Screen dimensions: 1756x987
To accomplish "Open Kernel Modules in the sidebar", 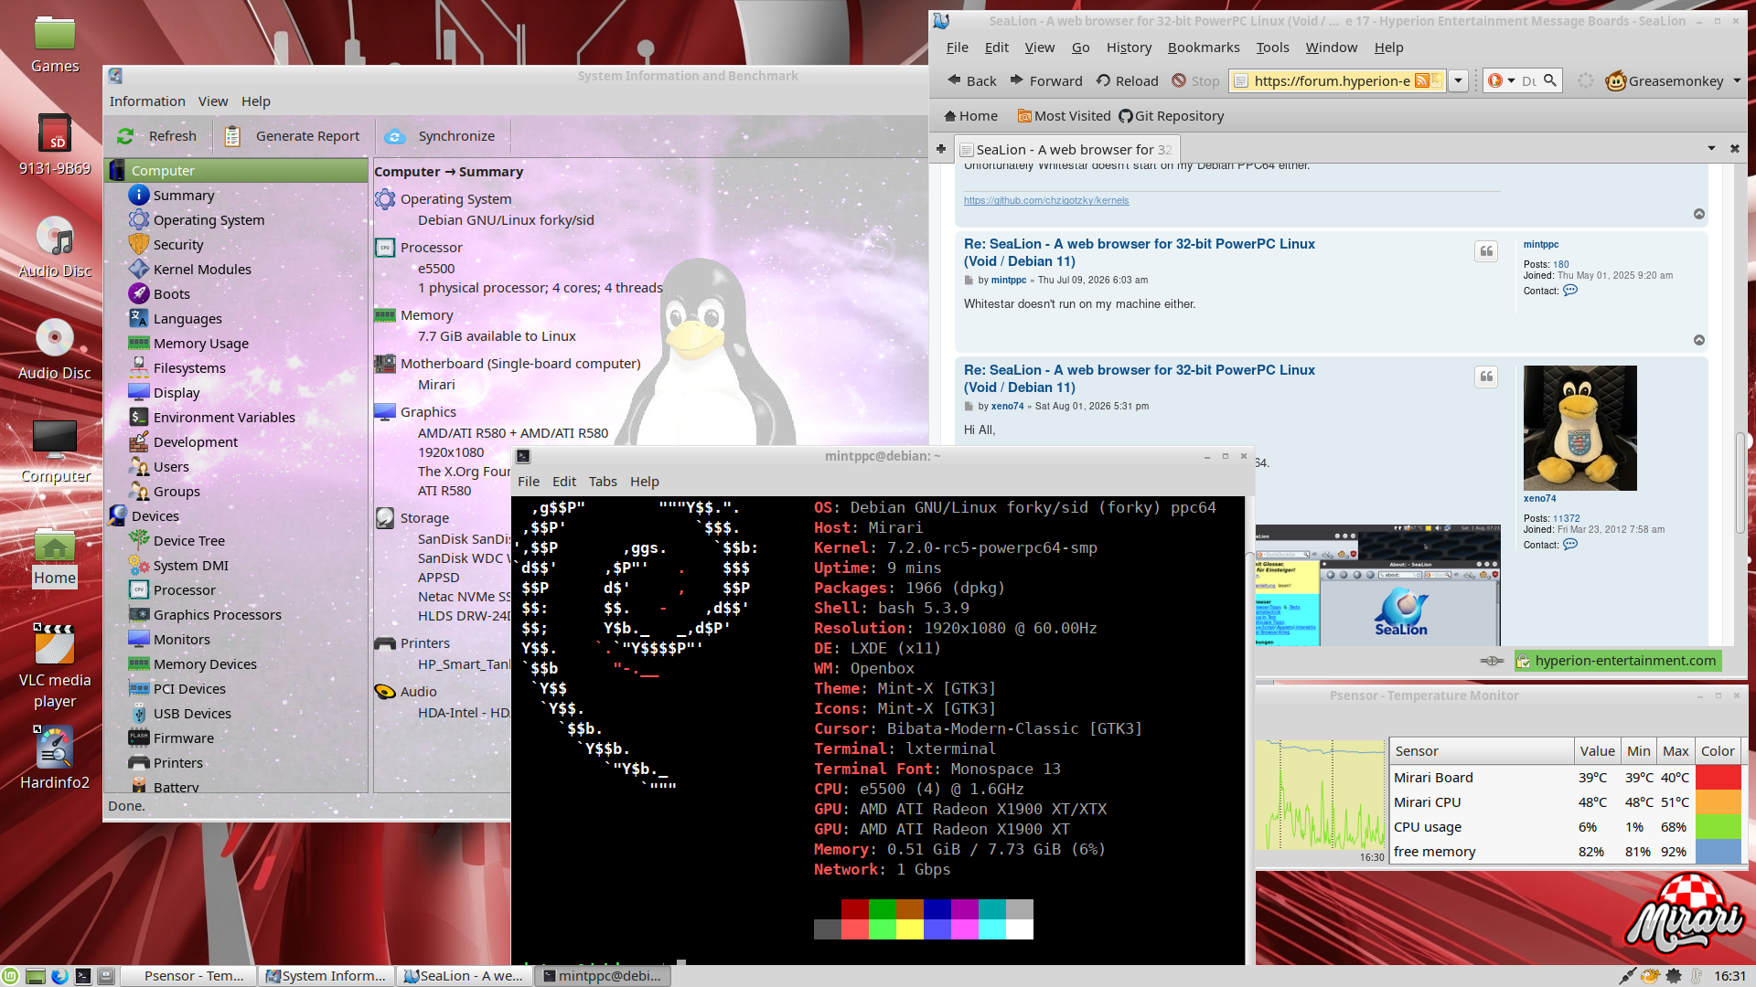I will pyautogui.click(x=201, y=270).
